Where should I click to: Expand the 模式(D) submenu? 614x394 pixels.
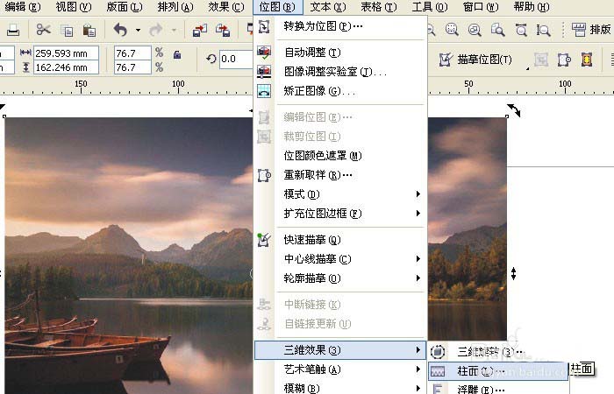(x=340, y=193)
